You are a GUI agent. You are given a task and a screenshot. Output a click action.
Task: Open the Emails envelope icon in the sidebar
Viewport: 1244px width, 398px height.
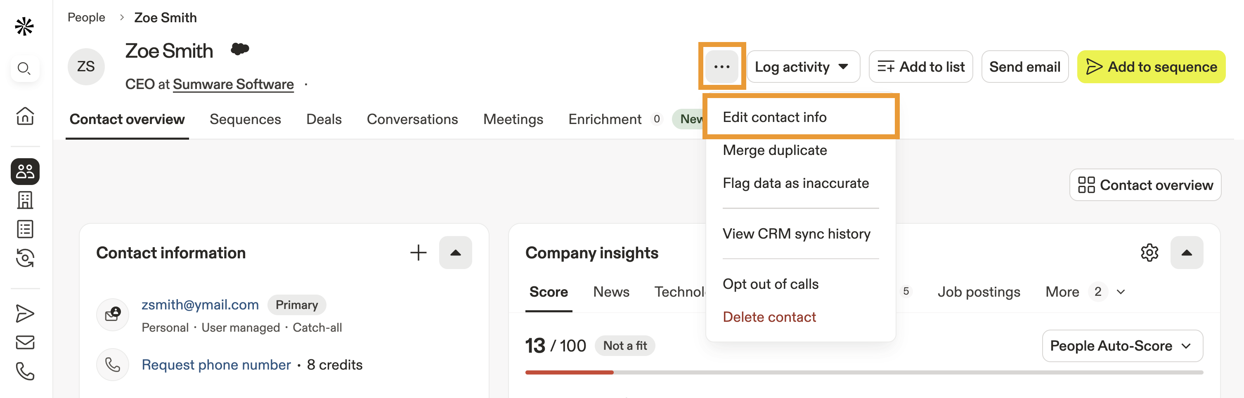pos(25,343)
